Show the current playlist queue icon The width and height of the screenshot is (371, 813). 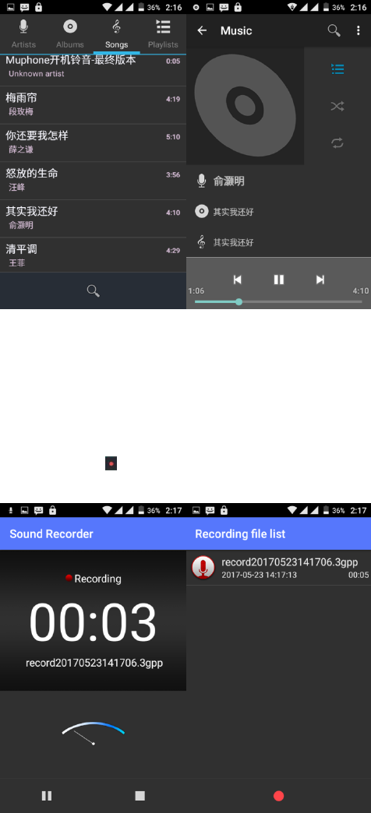(x=337, y=69)
